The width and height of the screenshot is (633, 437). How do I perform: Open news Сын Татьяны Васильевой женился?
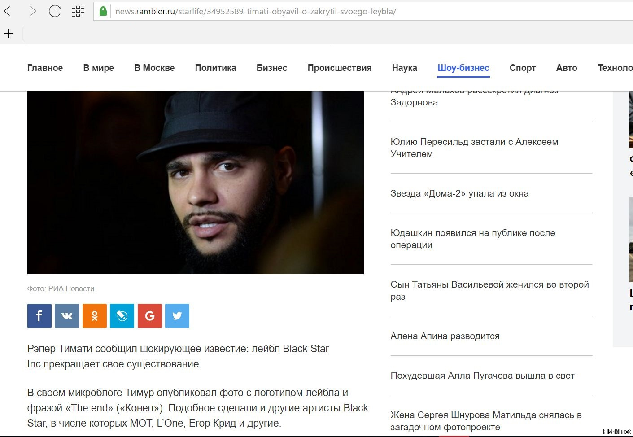click(x=490, y=290)
